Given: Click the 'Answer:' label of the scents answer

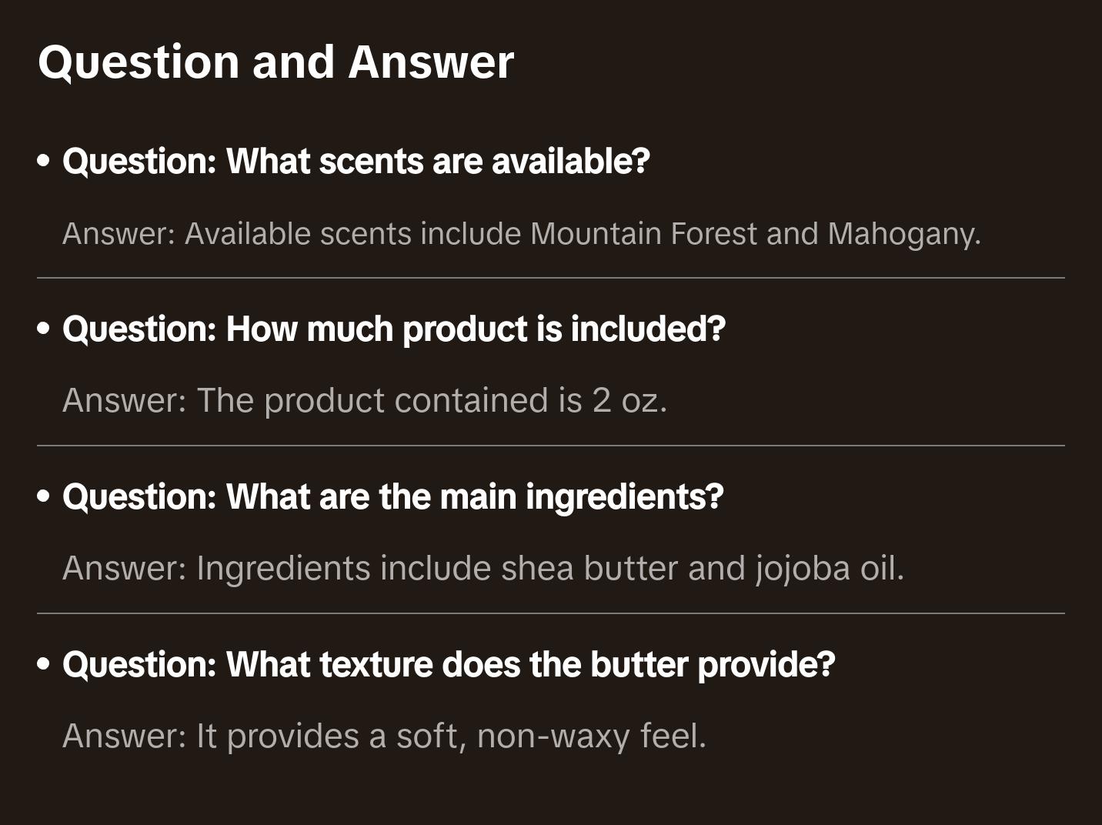Looking at the screenshot, I should pos(119,234).
